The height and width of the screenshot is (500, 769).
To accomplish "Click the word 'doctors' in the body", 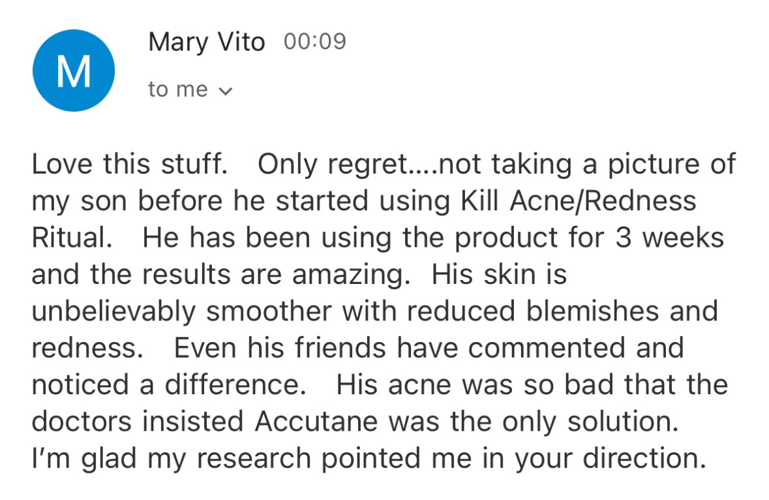I will (82, 422).
